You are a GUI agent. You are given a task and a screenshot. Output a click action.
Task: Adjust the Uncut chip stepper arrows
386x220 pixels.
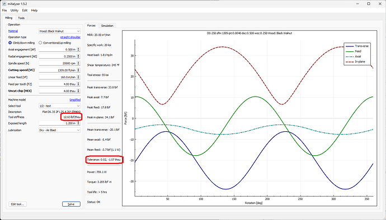pos(78,91)
